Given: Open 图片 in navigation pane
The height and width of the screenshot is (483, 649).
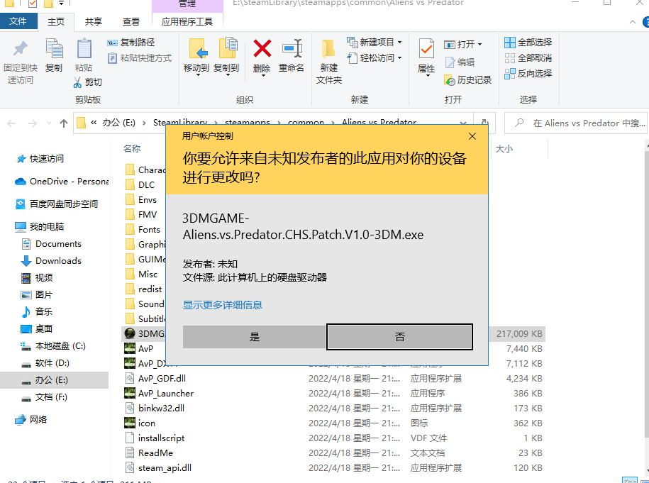Looking at the screenshot, I should 44,294.
